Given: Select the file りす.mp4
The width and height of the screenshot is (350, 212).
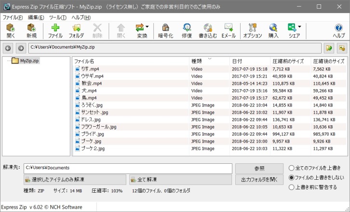Looking at the screenshot, I should [90, 69].
